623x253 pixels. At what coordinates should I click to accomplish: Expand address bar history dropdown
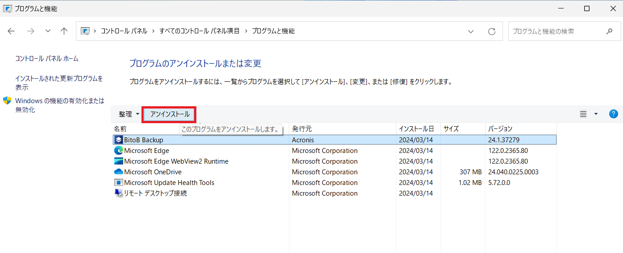coord(471,31)
